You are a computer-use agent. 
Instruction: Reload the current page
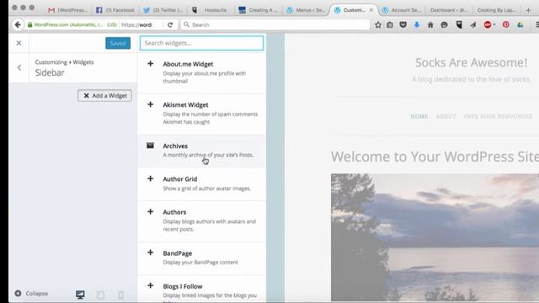click(x=170, y=24)
